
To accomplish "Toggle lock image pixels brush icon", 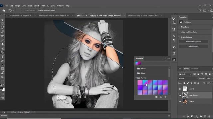I will (188, 83).
